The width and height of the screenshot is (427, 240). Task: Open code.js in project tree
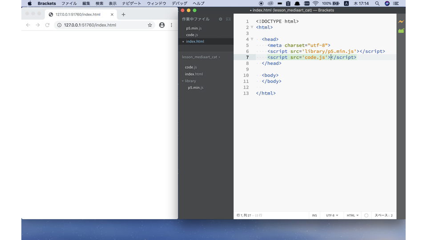(x=191, y=67)
